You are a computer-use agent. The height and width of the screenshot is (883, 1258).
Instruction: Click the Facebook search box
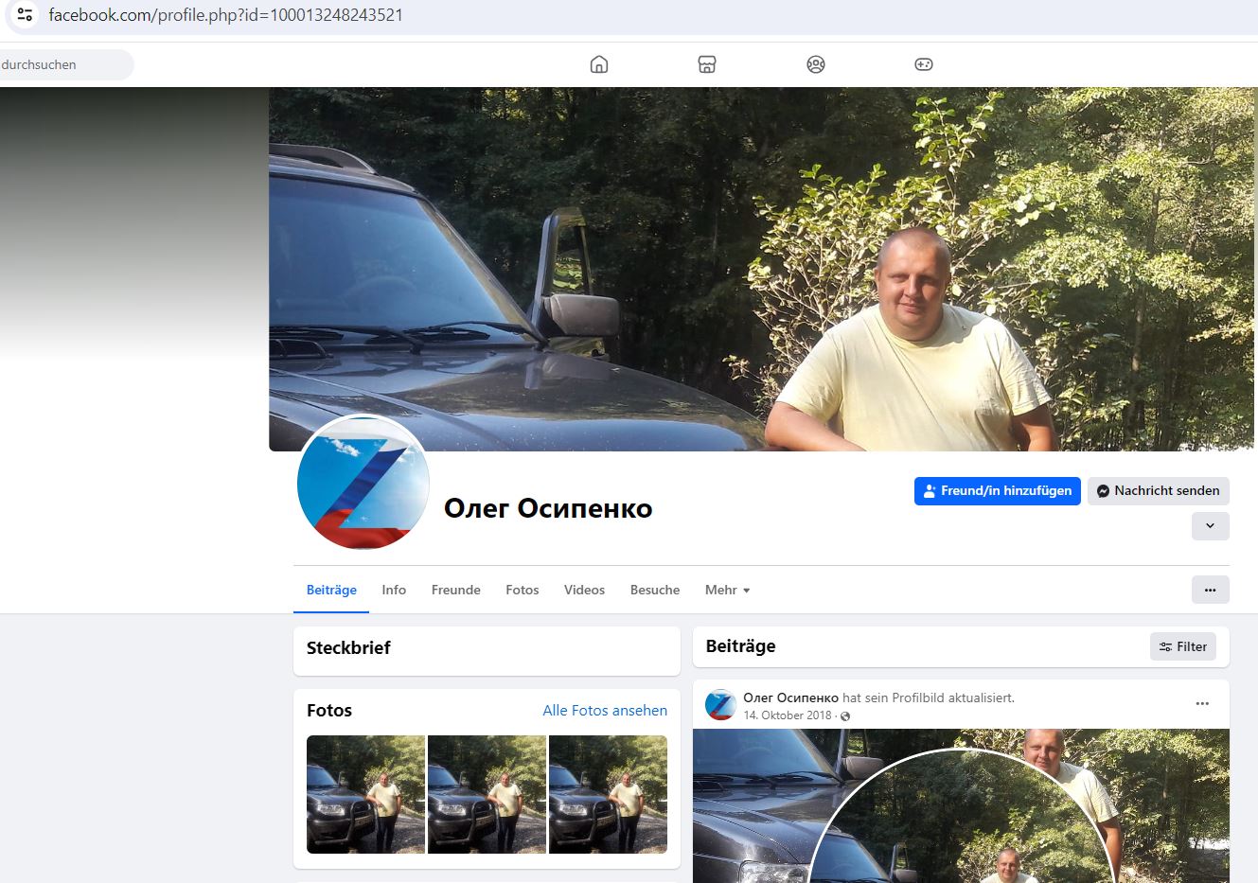pyautogui.click(x=64, y=64)
